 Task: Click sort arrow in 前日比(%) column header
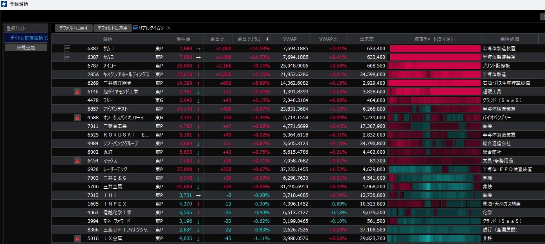(267, 39)
